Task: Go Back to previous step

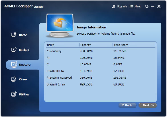Action: point(127,105)
